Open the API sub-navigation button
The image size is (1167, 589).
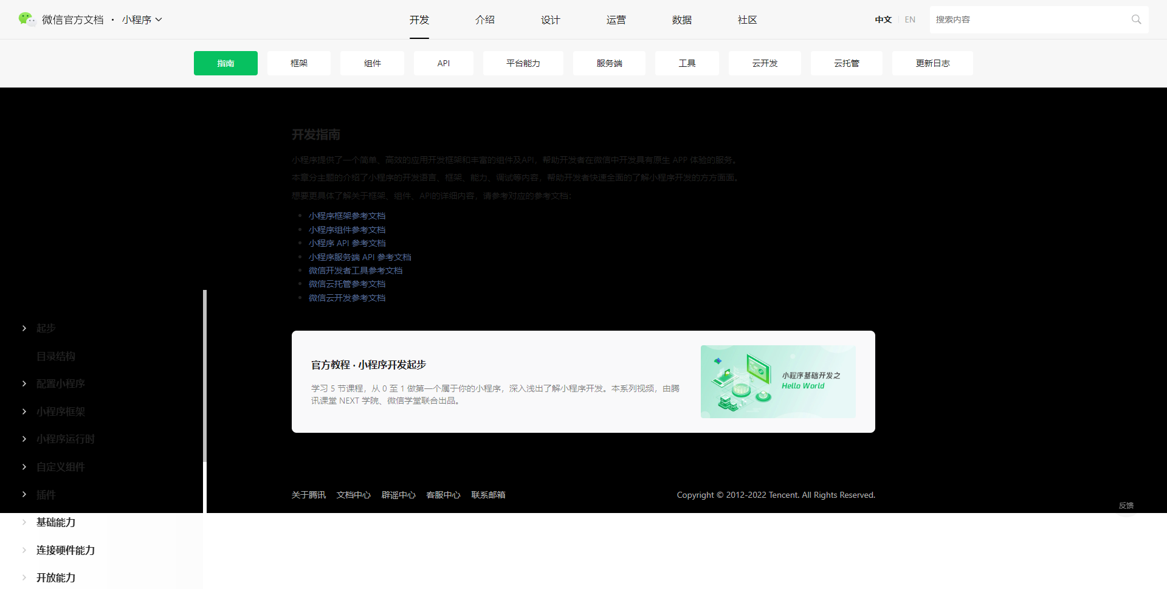coord(444,63)
